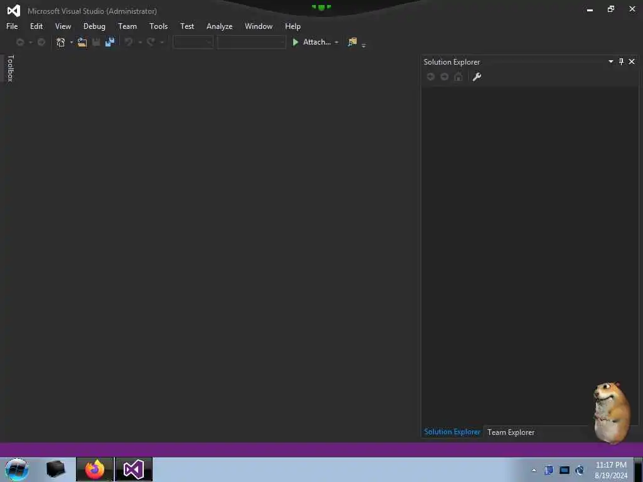Click the New Project toolbar icon
The image size is (643, 482).
61,42
